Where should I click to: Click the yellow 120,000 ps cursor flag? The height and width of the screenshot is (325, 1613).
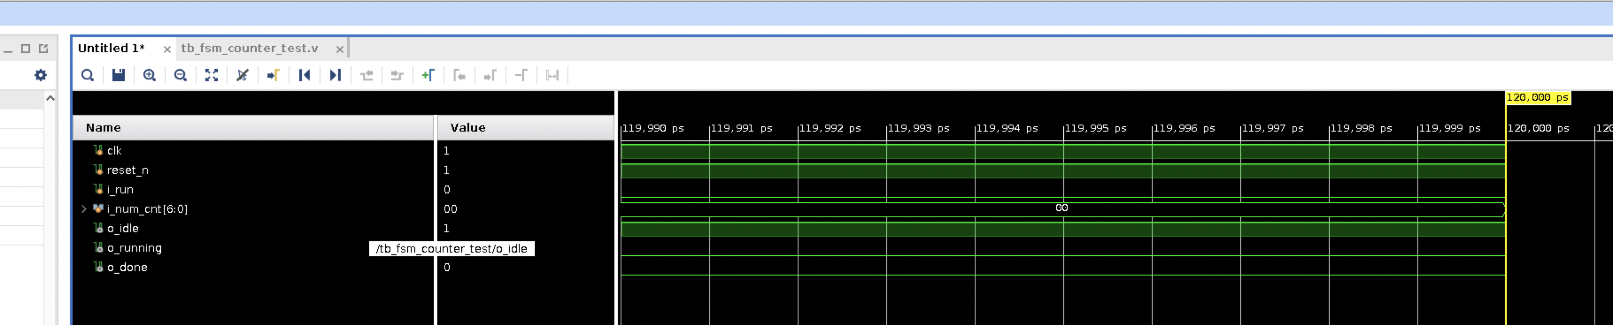[1538, 98]
